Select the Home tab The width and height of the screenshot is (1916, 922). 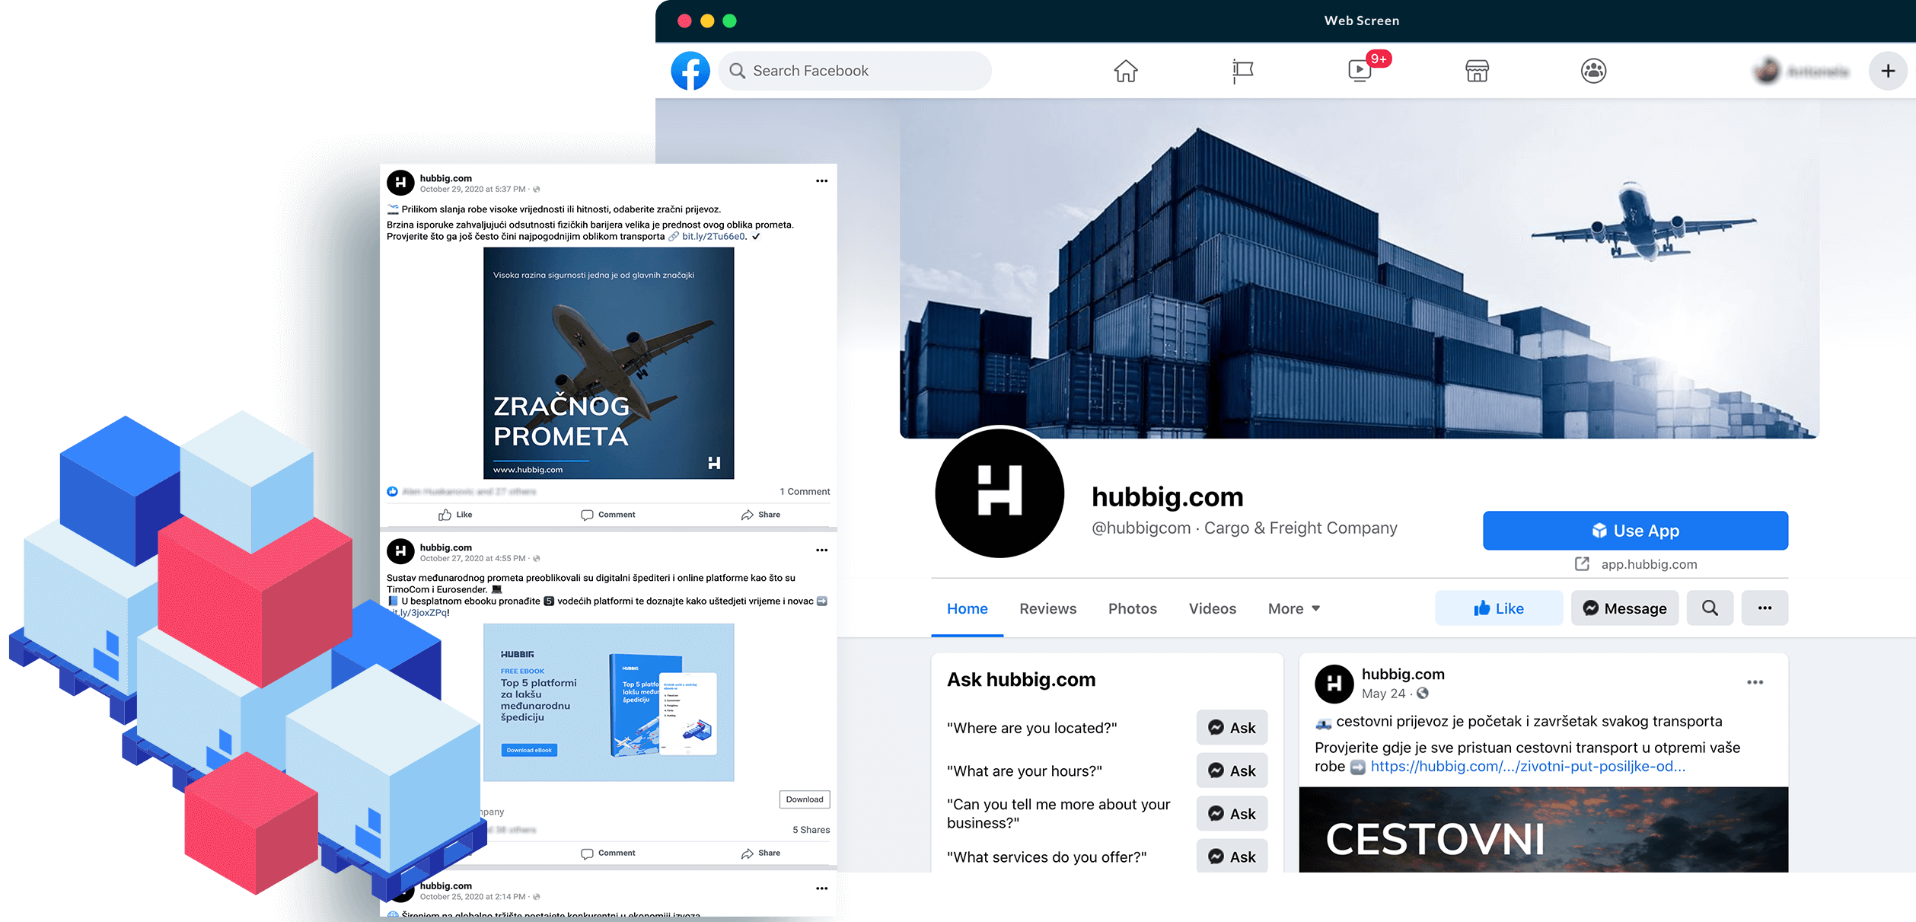968,608
